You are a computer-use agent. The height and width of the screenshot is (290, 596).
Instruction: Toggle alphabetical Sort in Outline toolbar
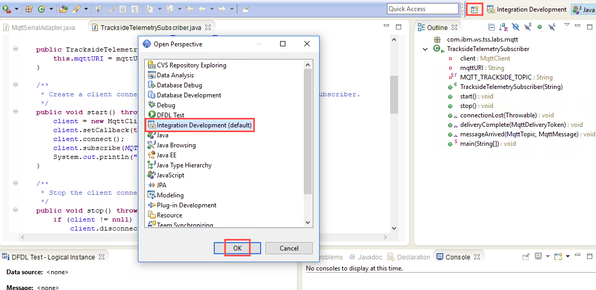[504, 27]
